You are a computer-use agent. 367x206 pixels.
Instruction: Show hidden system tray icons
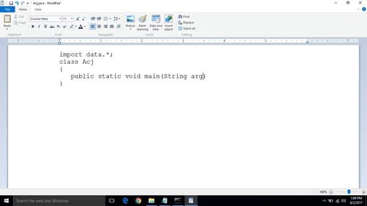(x=324, y=201)
